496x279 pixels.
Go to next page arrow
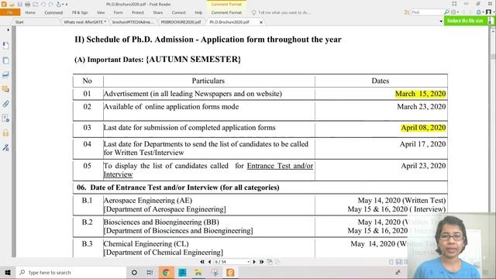(254, 262)
